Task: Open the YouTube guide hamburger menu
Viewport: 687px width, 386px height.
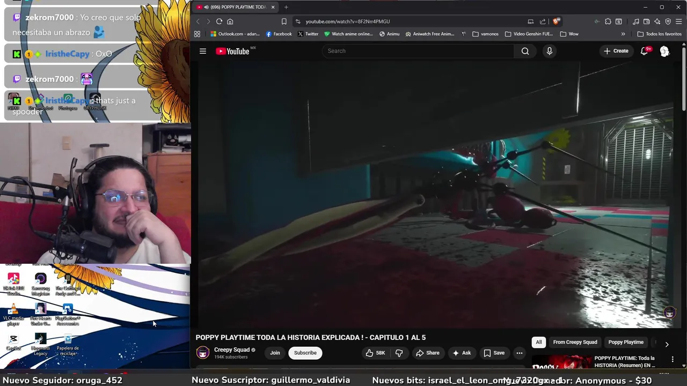Action: click(203, 51)
